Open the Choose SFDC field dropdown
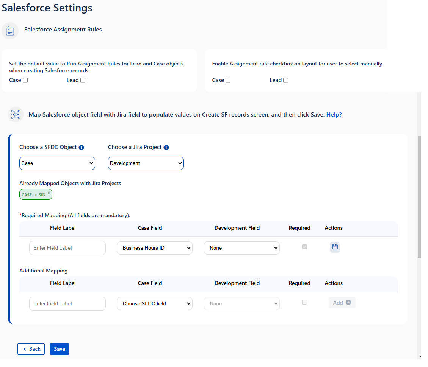Viewport: 428px width, 367px height. pos(155,303)
